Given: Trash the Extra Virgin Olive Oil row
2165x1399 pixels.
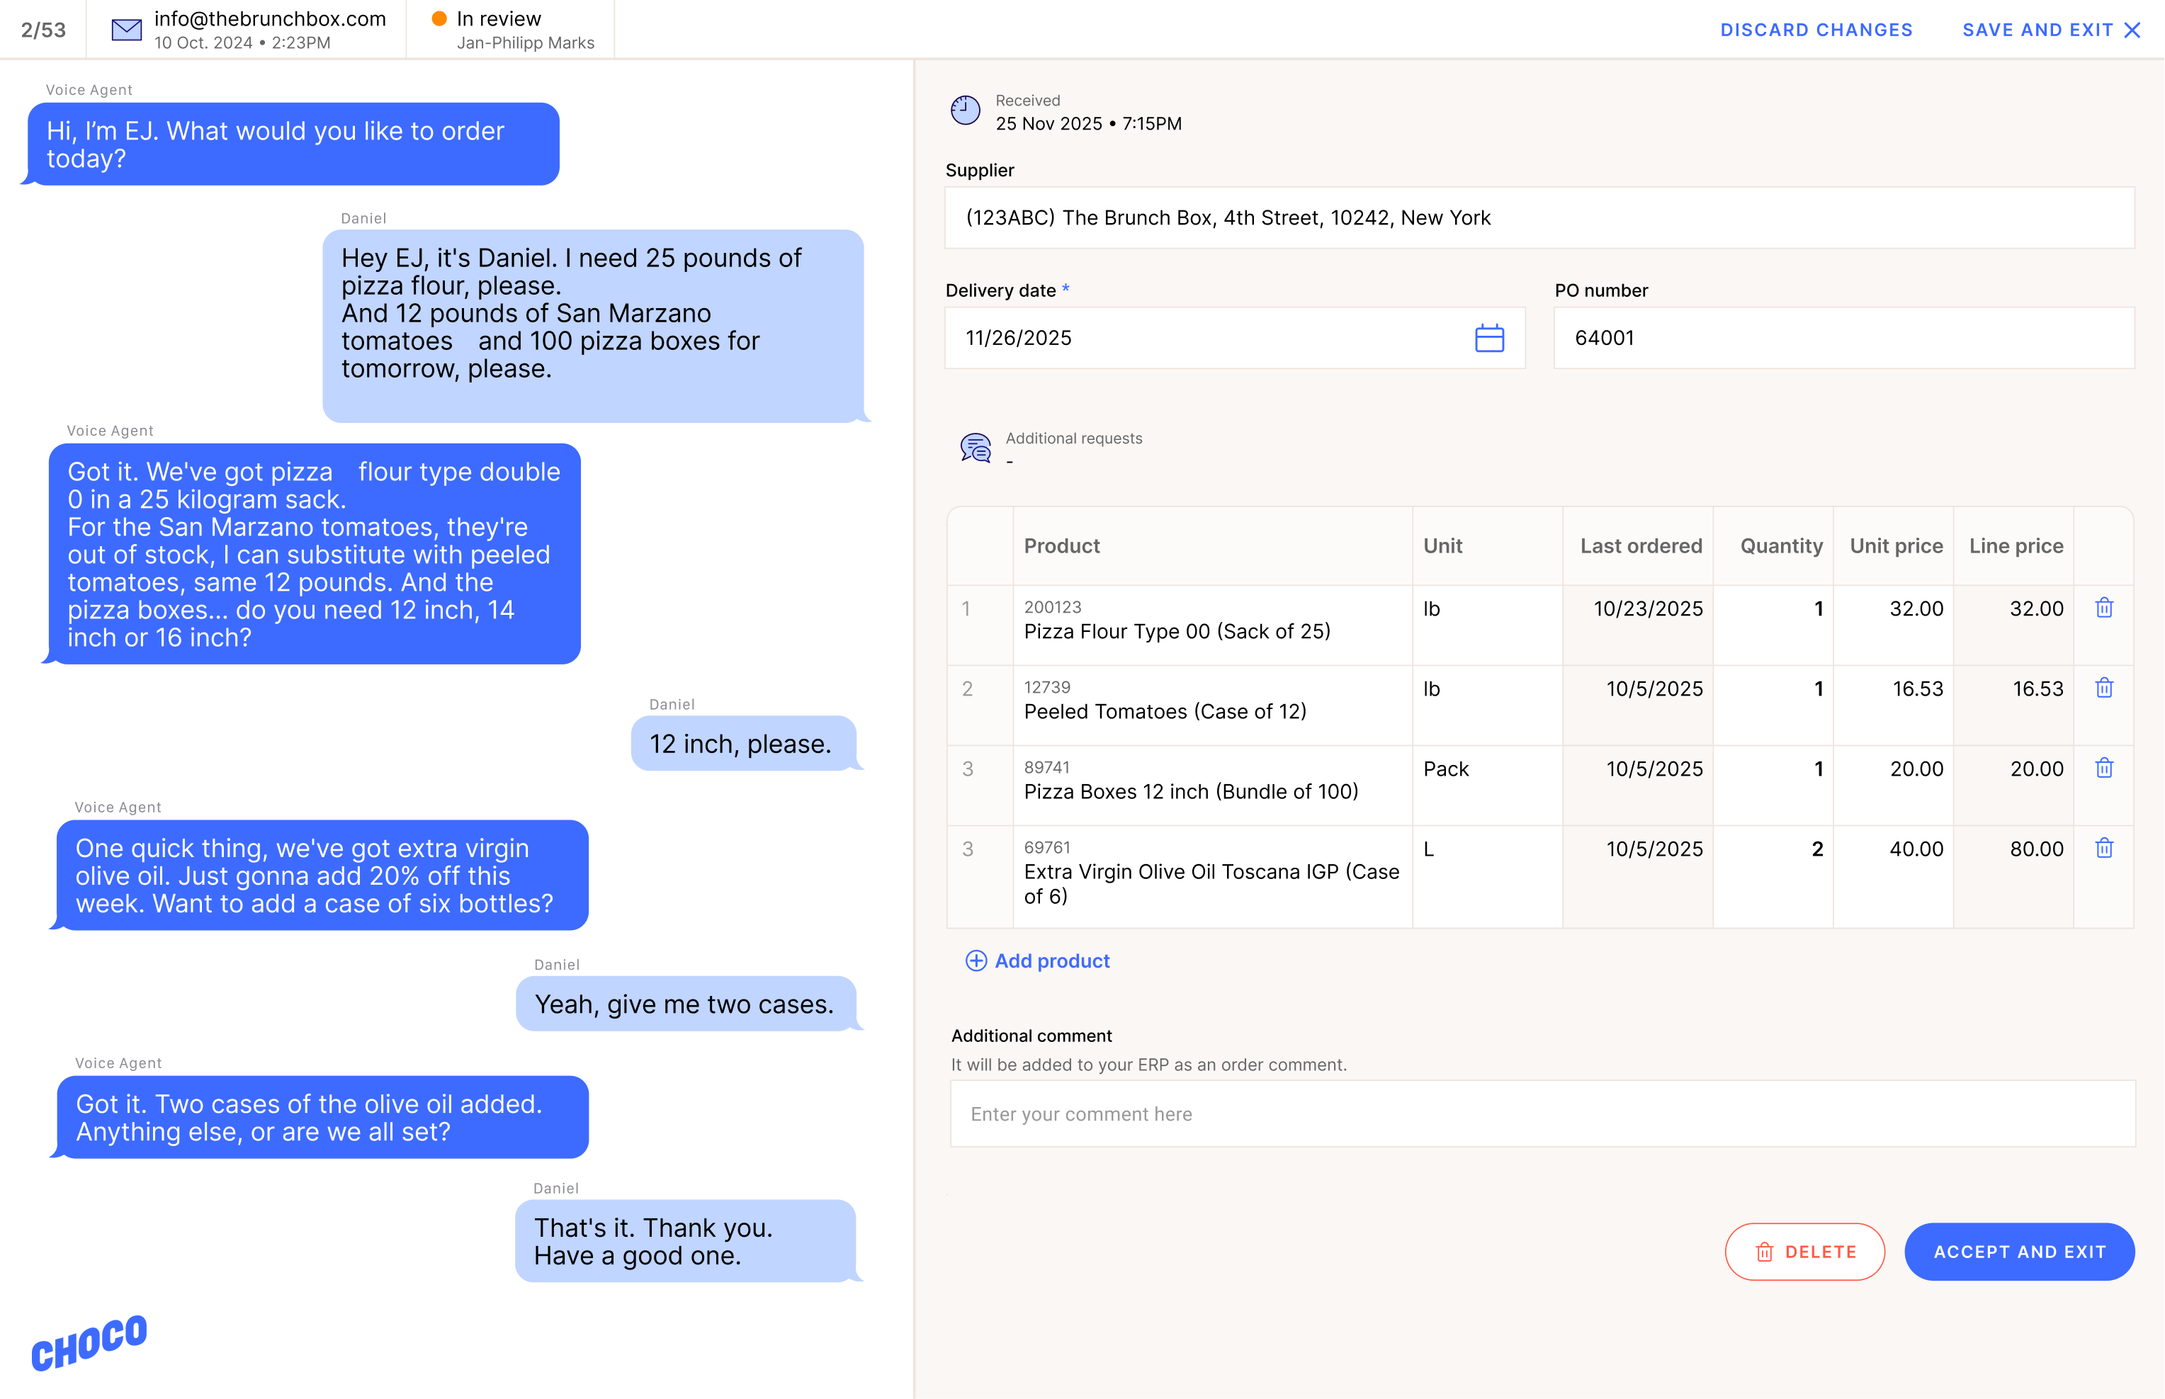Looking at the screenshot, I should 2103,849.
